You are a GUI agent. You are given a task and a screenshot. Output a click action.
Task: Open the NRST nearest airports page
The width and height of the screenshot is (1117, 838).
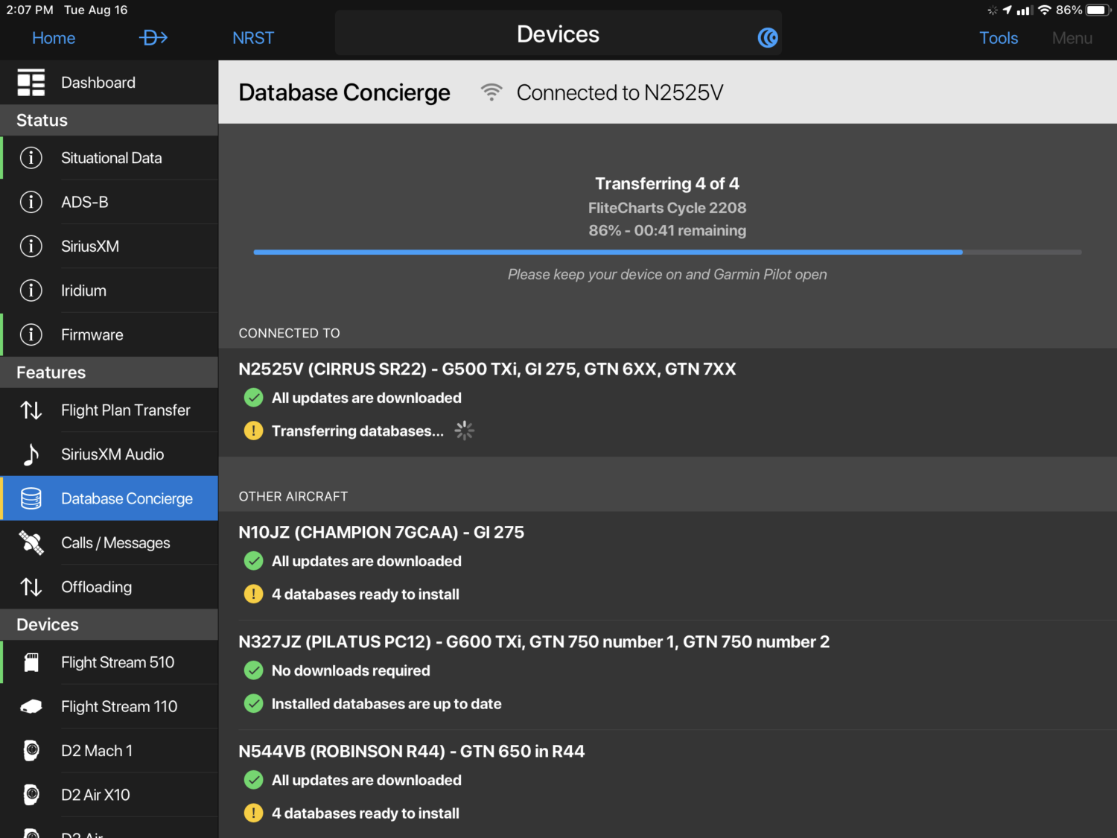pos(253,37)
